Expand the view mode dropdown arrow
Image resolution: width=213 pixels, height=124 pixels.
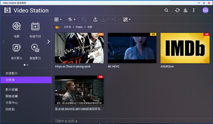(x=61, y=20)
